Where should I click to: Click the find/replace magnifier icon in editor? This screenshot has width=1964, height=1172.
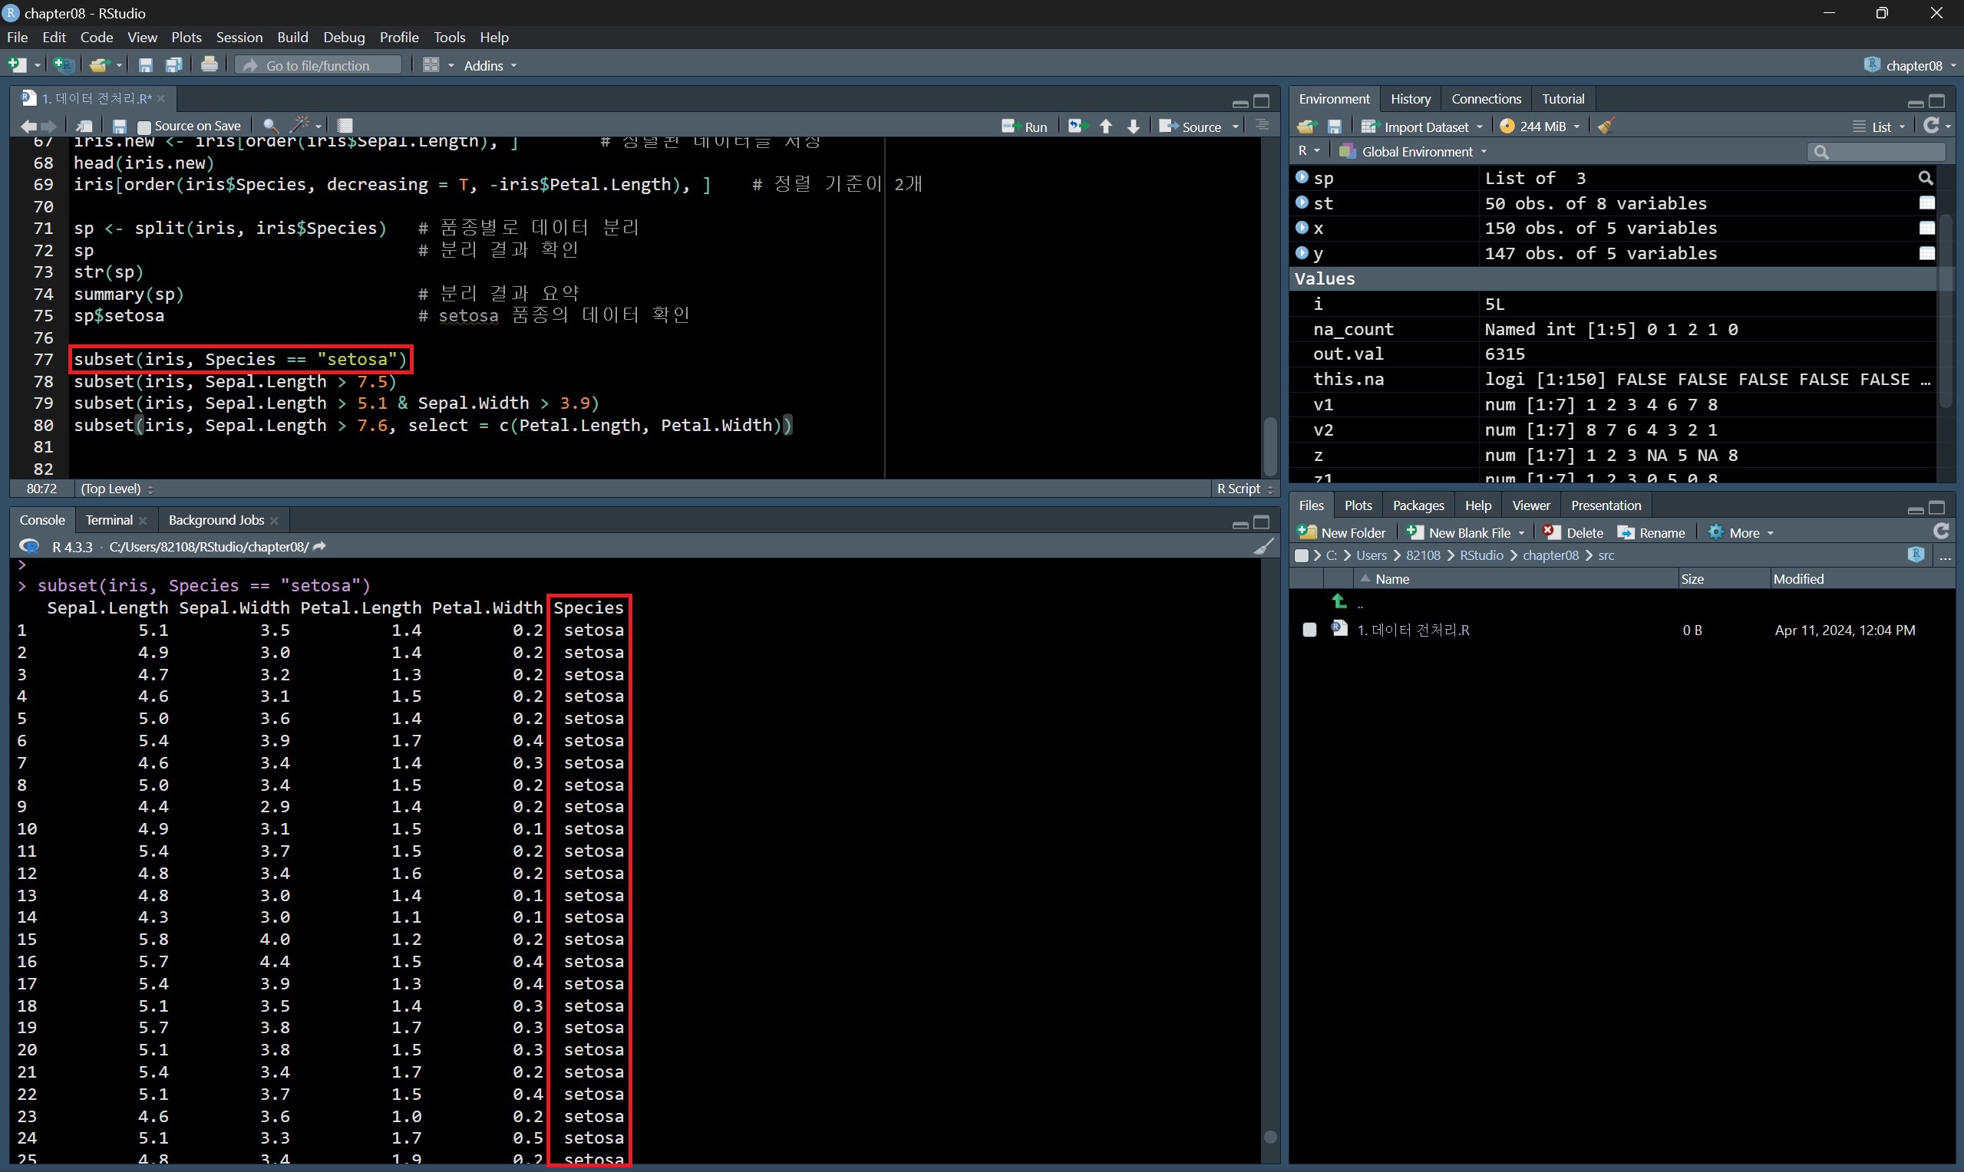pyautogui.click(x=270, y=126)
